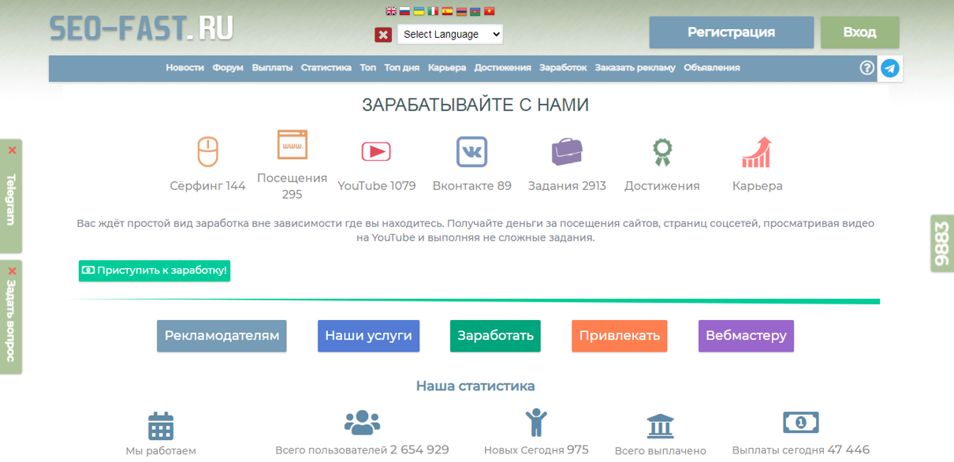Click the bank building icon
Image resolution: width=954 pixels, height=462 pixels.
point(660,426)
